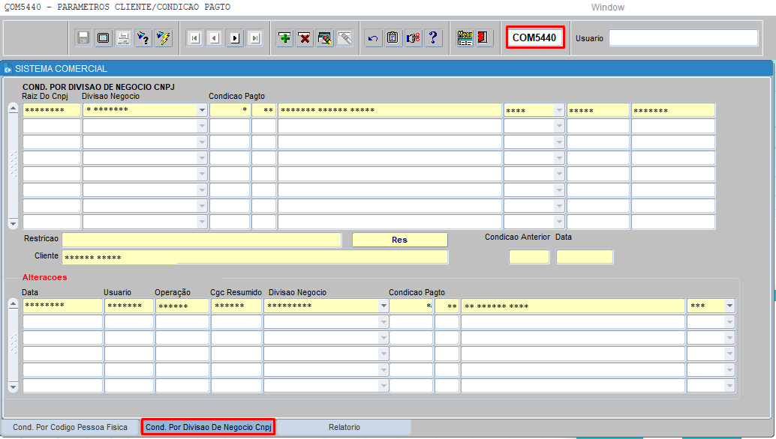Click the red X delete record icon

coord(305,38)
